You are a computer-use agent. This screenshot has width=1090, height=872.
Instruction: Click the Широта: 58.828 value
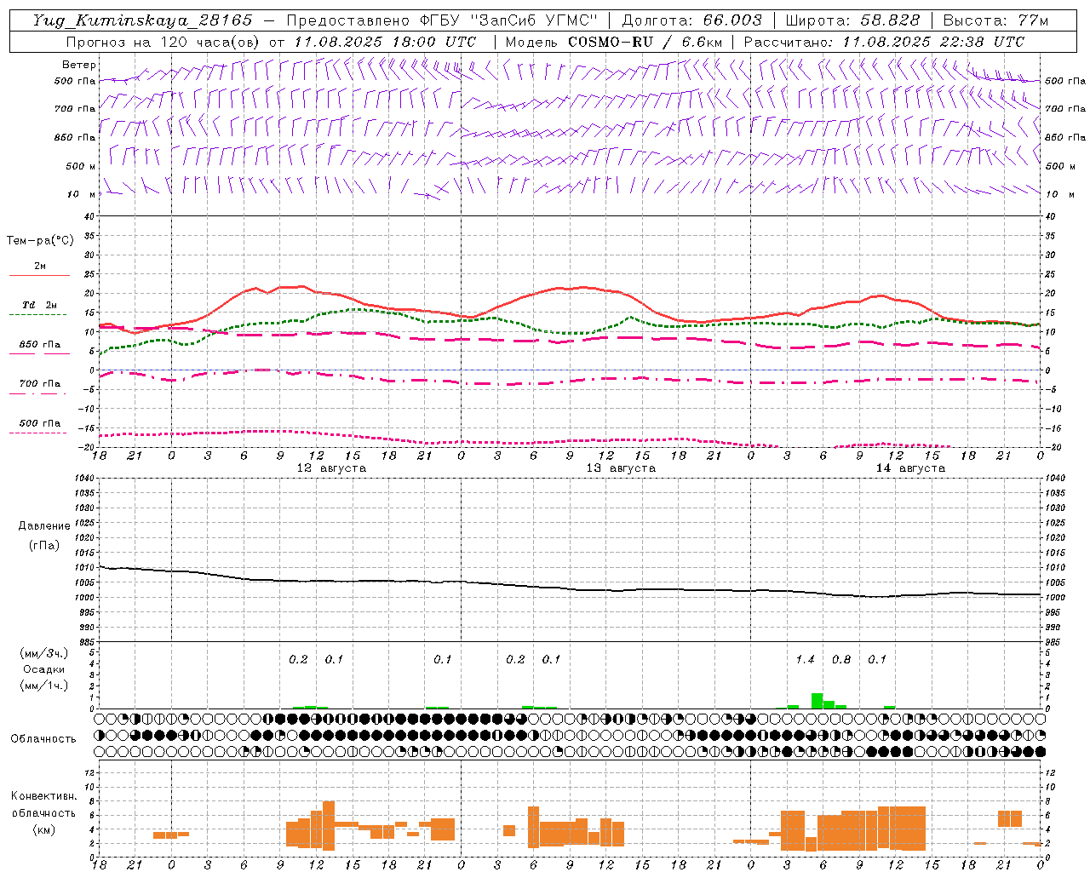click(x=852, y=20)
